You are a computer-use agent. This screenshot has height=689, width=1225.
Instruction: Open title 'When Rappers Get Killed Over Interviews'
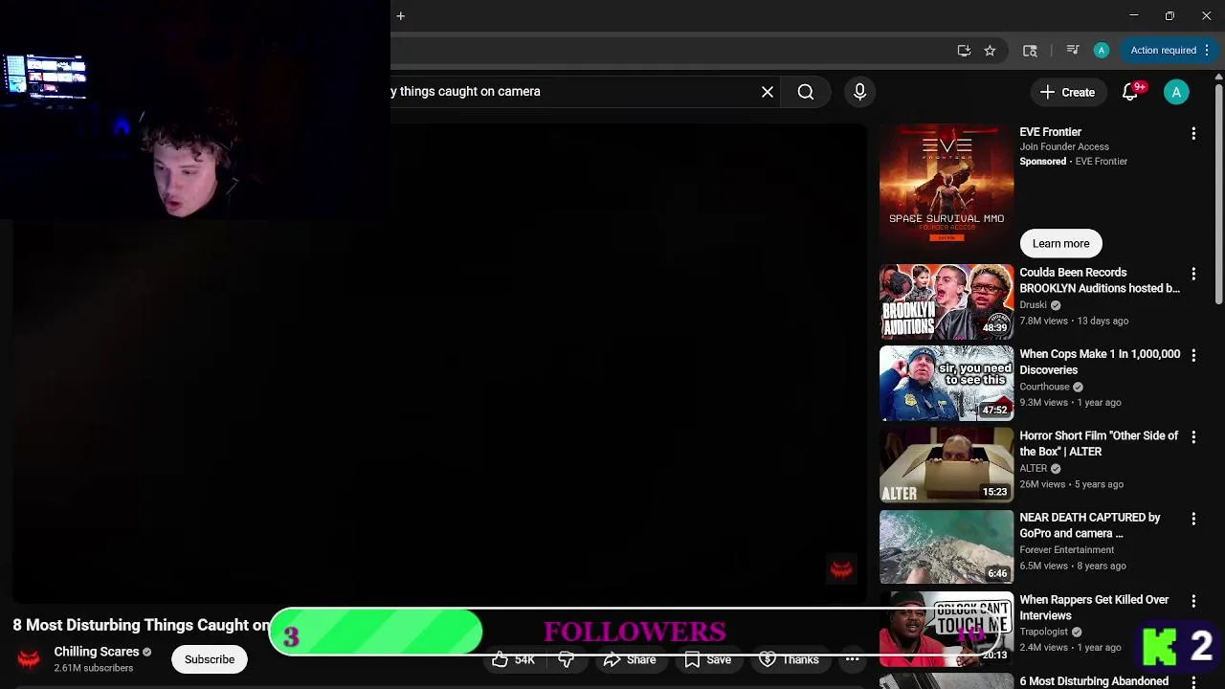point(1094,608)
